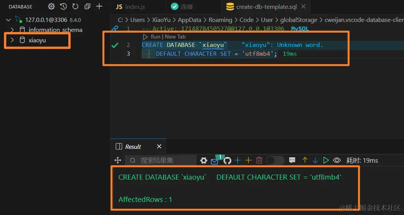
Task: Focus the 搜索结果集 search field
Action: (161, 160)
